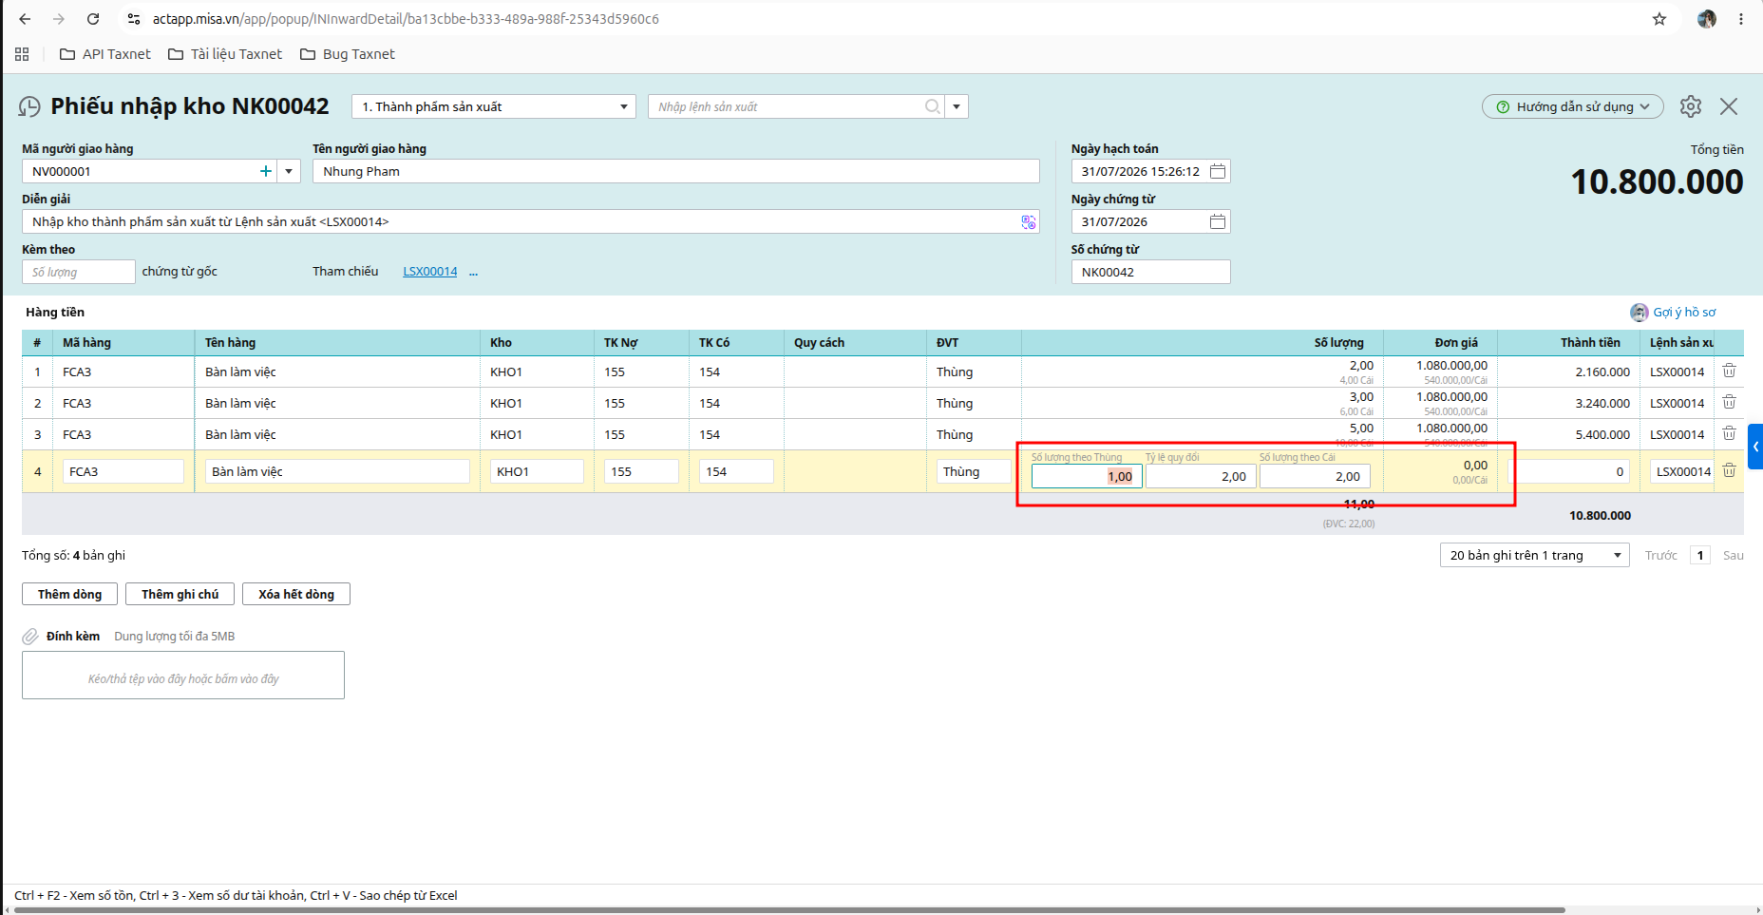Open the settings gear icon
Viewport: 1763px width, 915px height.
1690,106
